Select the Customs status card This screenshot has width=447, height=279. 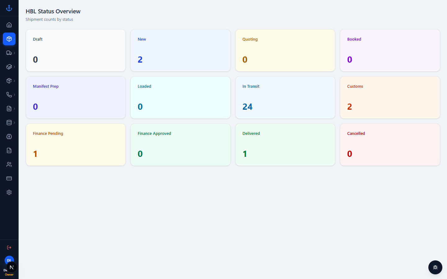pyautogui.click(x=390, y=97)
